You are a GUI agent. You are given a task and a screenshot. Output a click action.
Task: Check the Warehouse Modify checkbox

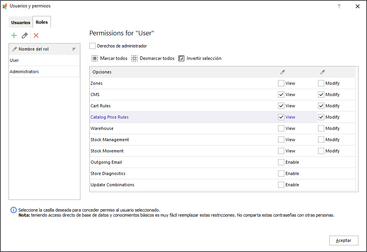coord(321,128)
